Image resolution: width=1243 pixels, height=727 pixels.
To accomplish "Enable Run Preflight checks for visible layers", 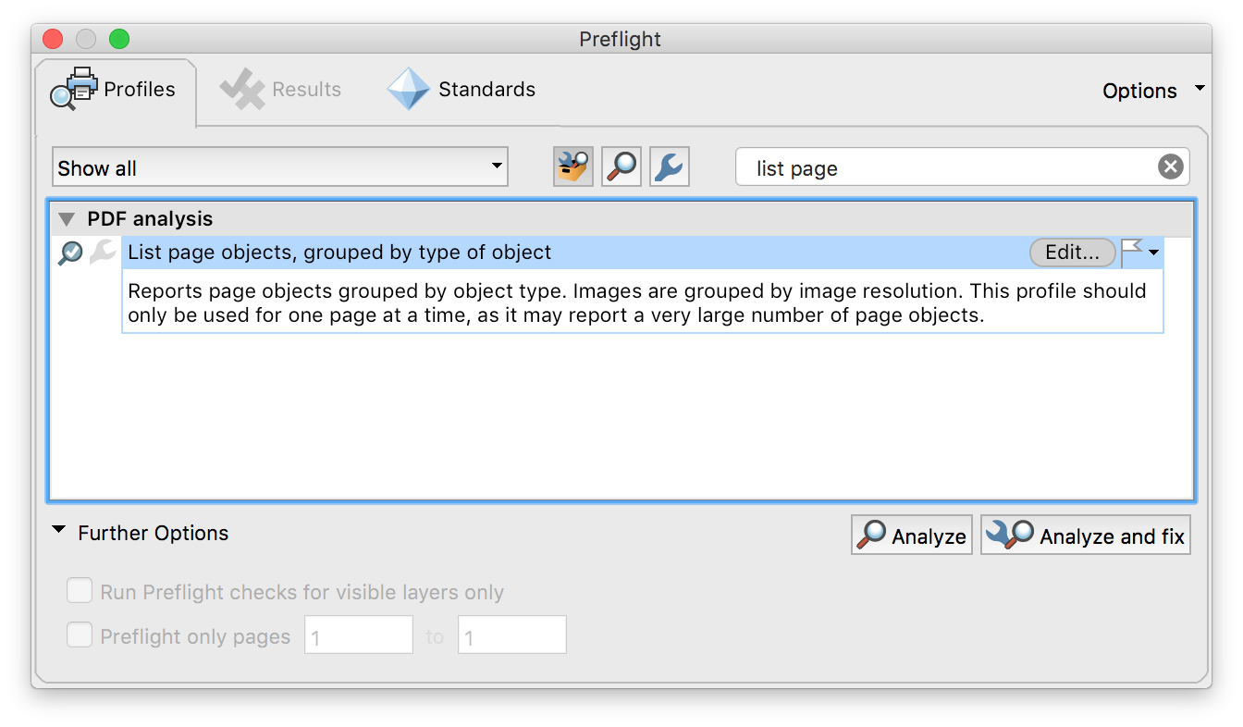I will [x=80, y=592].
